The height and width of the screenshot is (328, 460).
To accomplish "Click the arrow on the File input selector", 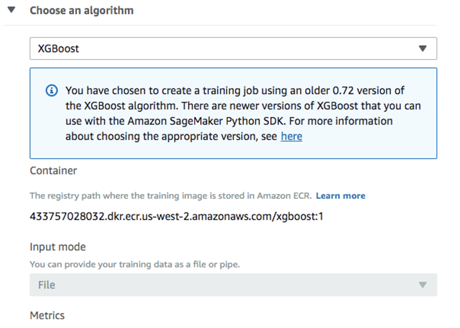I will 423,285.
